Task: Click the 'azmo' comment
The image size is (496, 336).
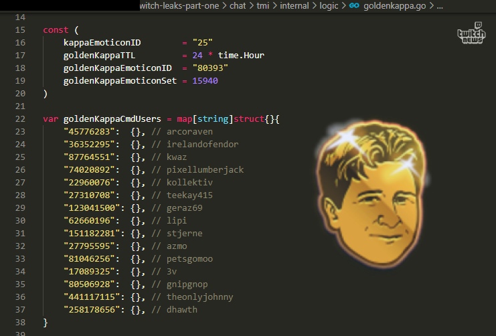Action: click(177, 246)
